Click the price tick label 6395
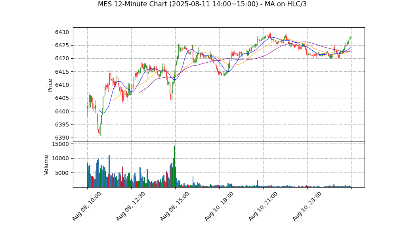This screenshot has height=228, width=405. pos(62,125)
